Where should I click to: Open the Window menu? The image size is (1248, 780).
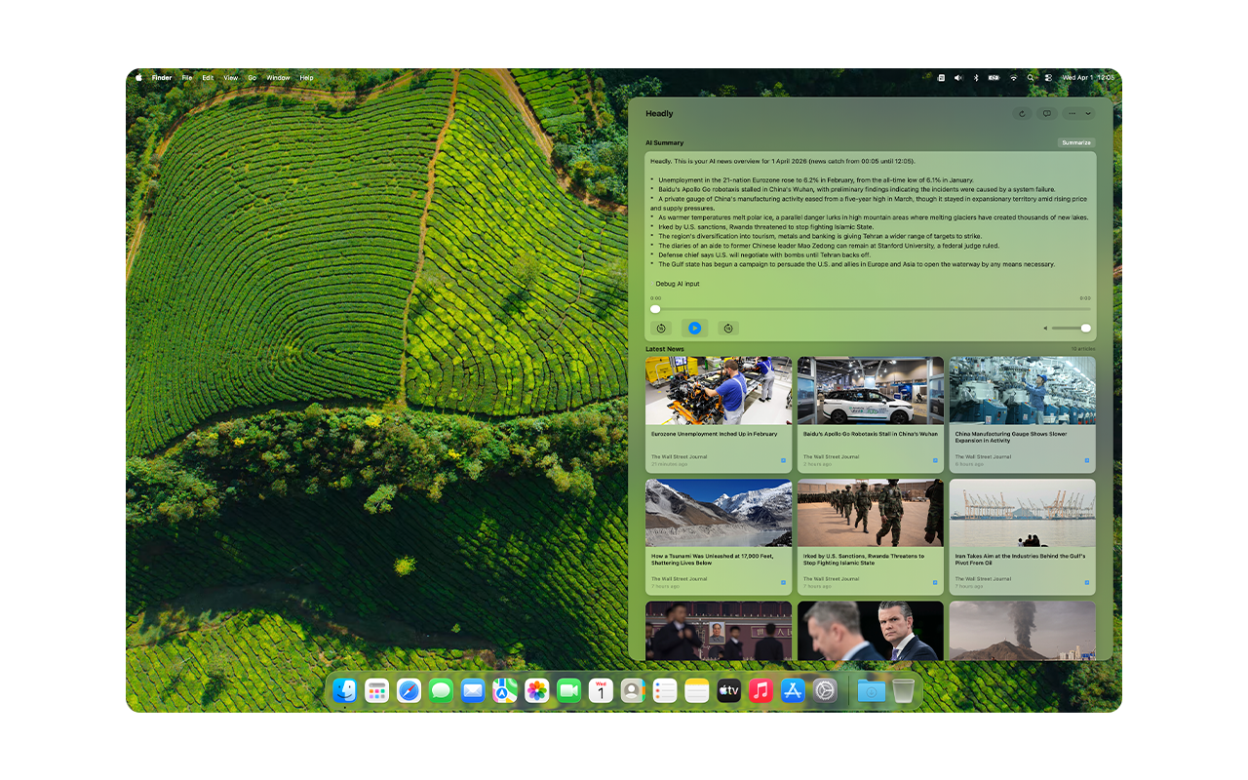(278, 77)
